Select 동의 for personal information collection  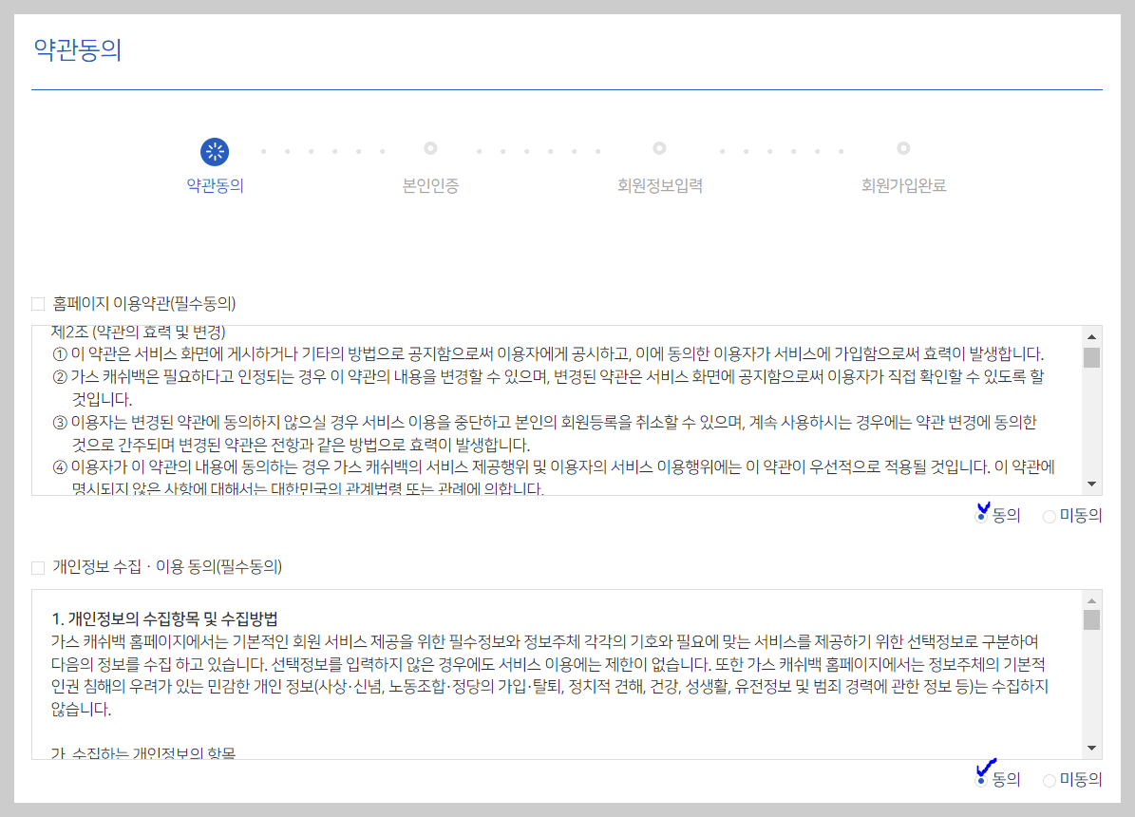982,779
